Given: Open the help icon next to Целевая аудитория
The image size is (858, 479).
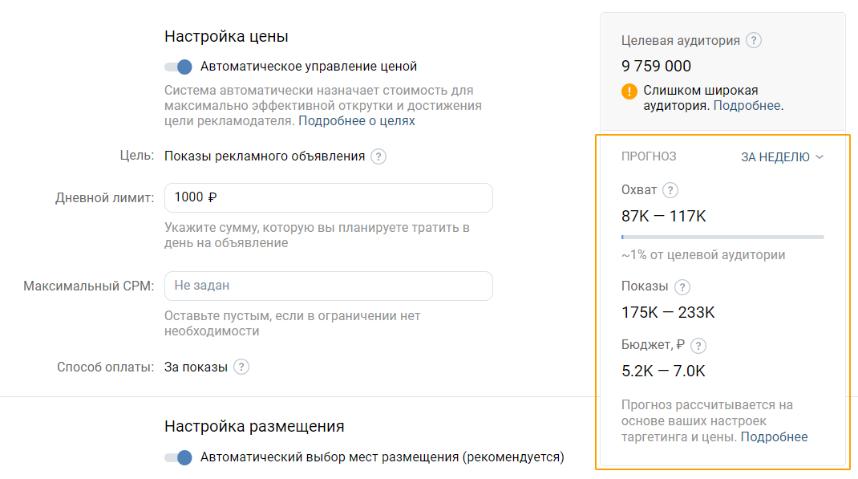Looking at the screenshot, I should pyautogui.click(x=752, y=40).
